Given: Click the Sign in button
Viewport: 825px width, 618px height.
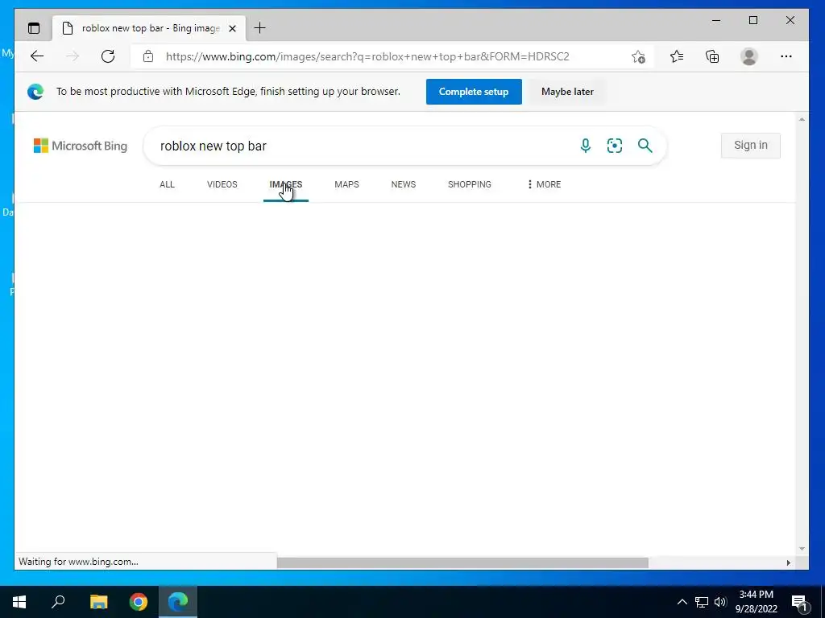Looking at the screenshot, I should pyautogui.click(x=750, y=145).
